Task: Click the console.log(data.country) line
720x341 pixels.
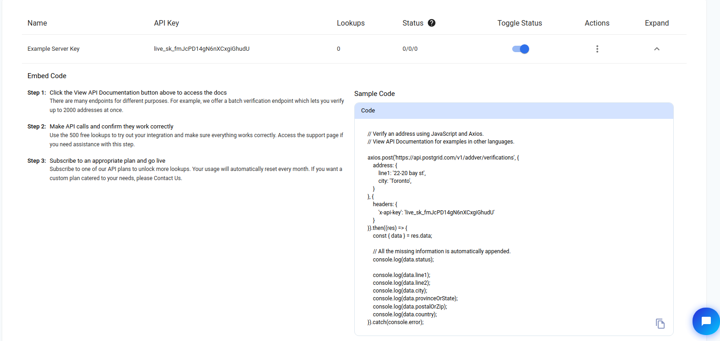Action: click(x=405, y=314)
